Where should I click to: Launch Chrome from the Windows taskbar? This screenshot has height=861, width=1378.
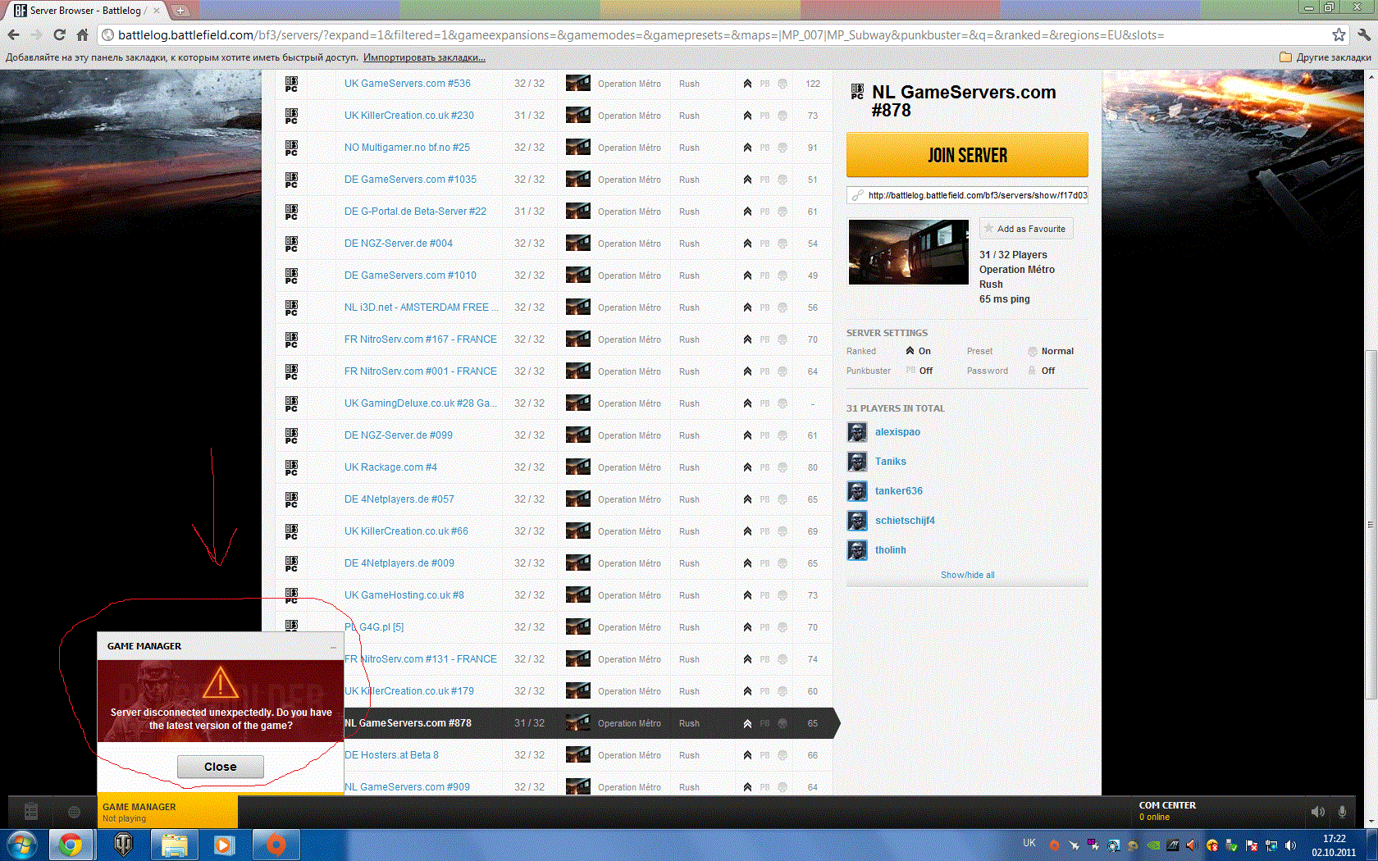(71, 845)
